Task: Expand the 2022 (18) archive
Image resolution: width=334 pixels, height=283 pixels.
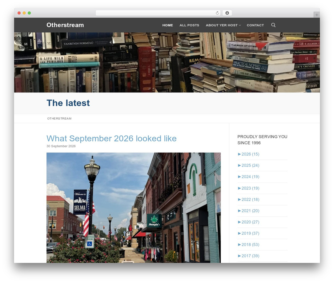Action: click(x=248, y=199)
